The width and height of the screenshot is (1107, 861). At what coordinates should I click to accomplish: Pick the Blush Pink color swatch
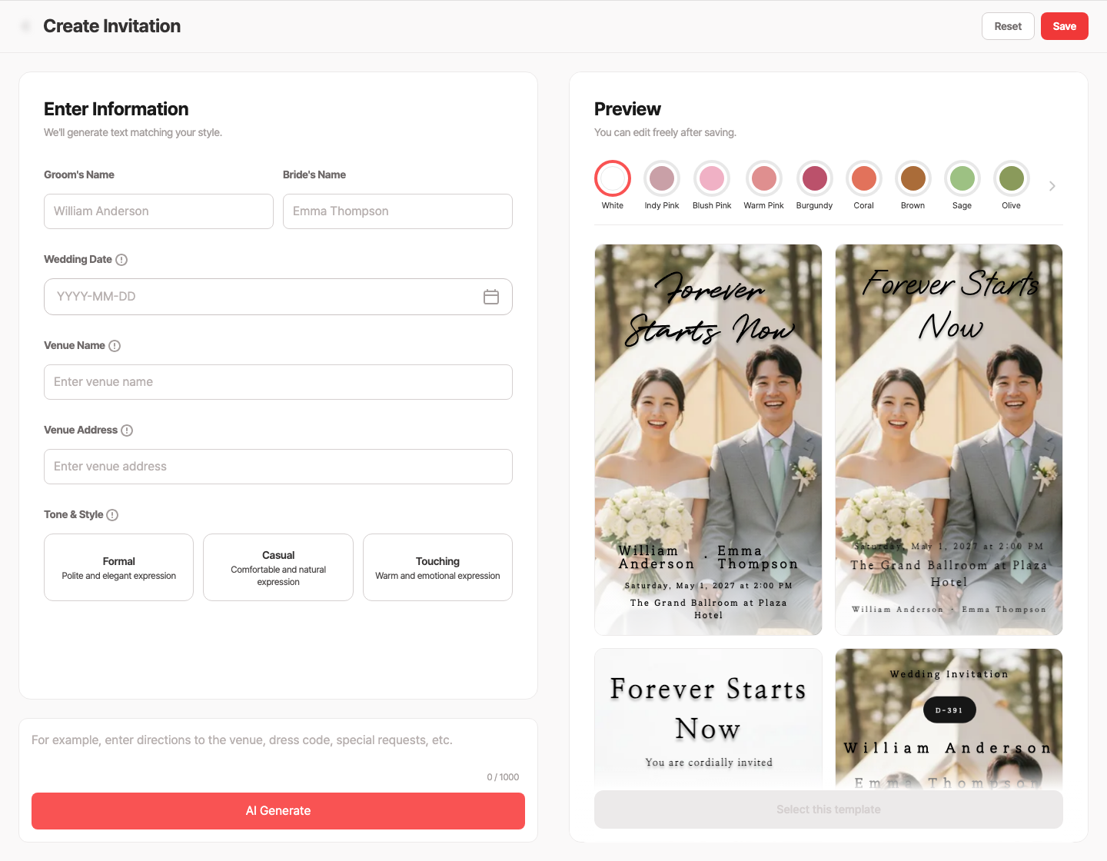click(712, 178)
